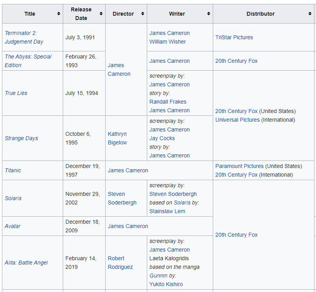Open the Strange Days film link
Image resolution: width=316 pixels, height=292 pixels.
coord(21,138)
